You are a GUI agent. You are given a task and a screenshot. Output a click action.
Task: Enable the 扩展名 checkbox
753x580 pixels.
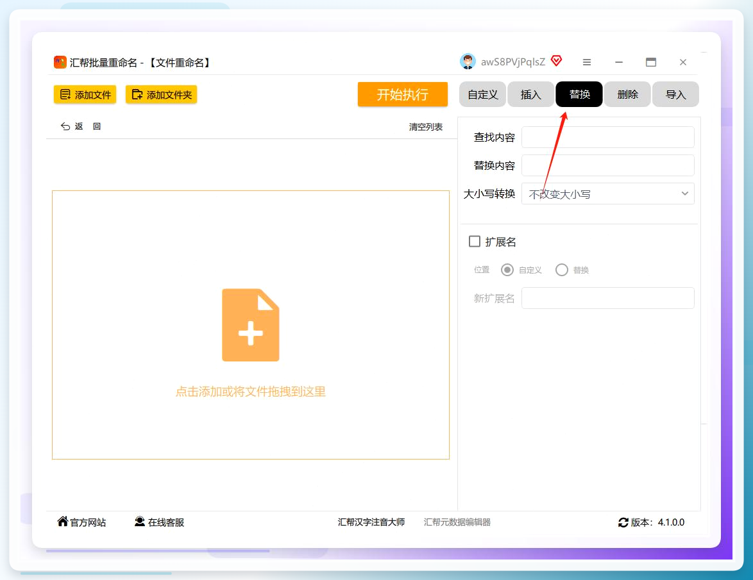point(475,242)
